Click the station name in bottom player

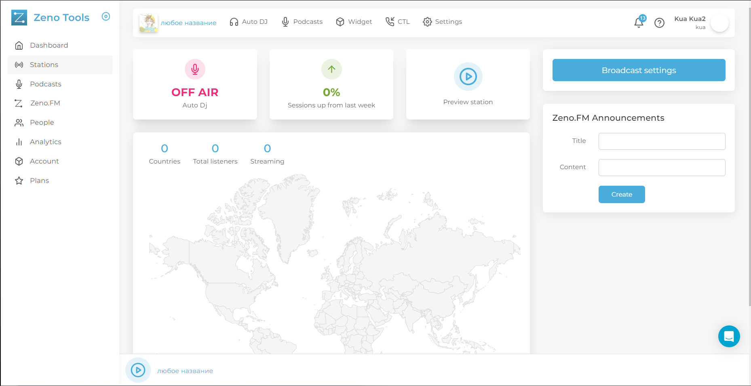point(185,371)
